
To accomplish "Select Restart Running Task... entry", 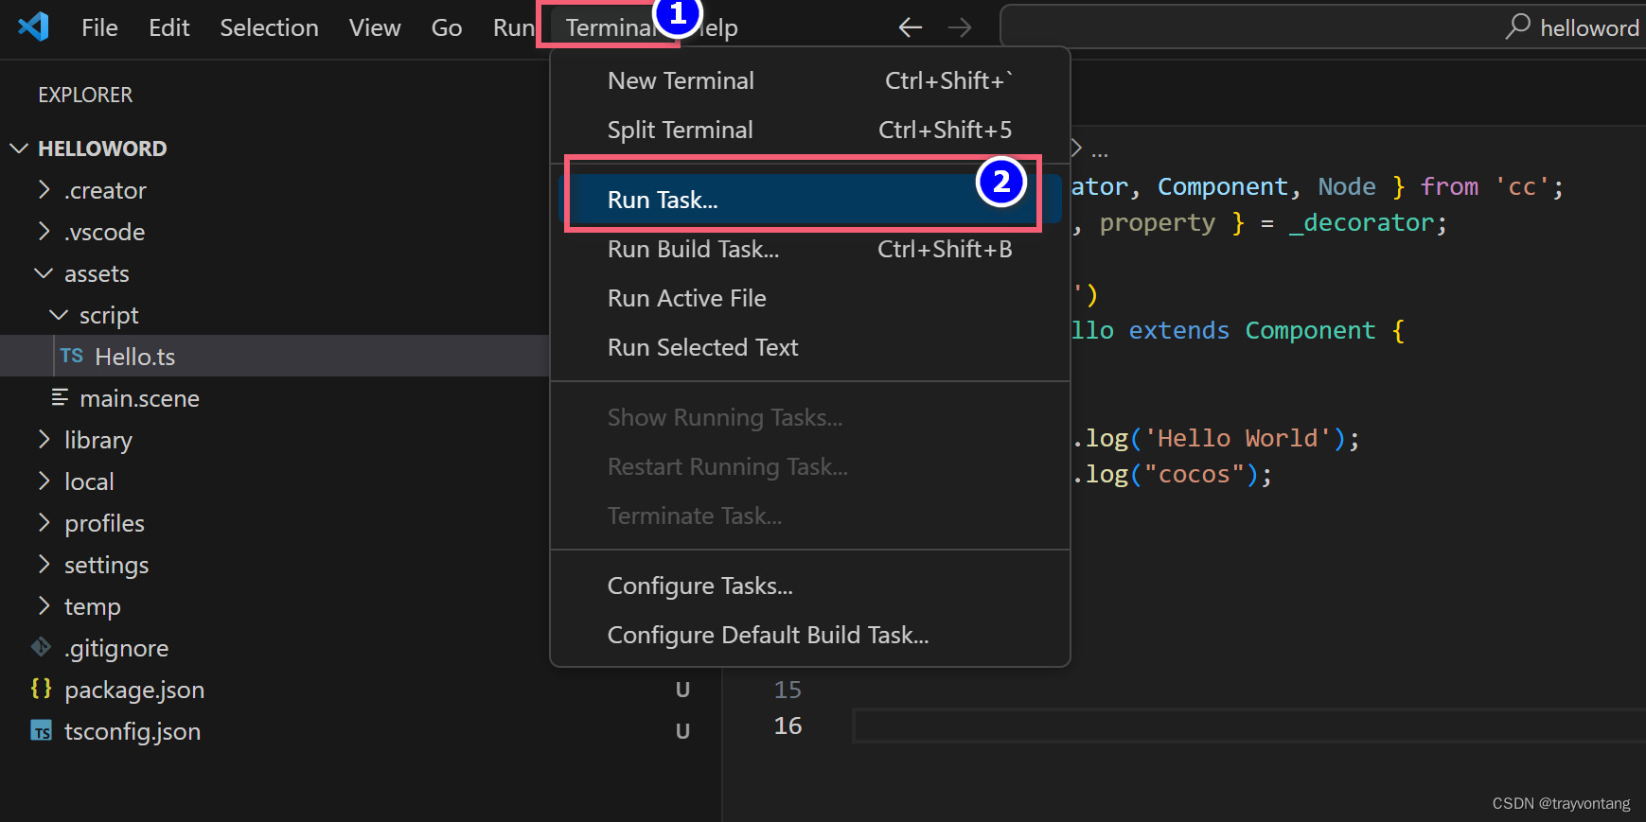I will point(810,466).
